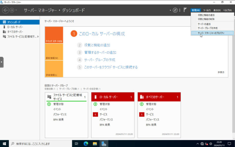Expand the file services sidebar arrow
The image size is (235, 147).
tap(38, 36)
